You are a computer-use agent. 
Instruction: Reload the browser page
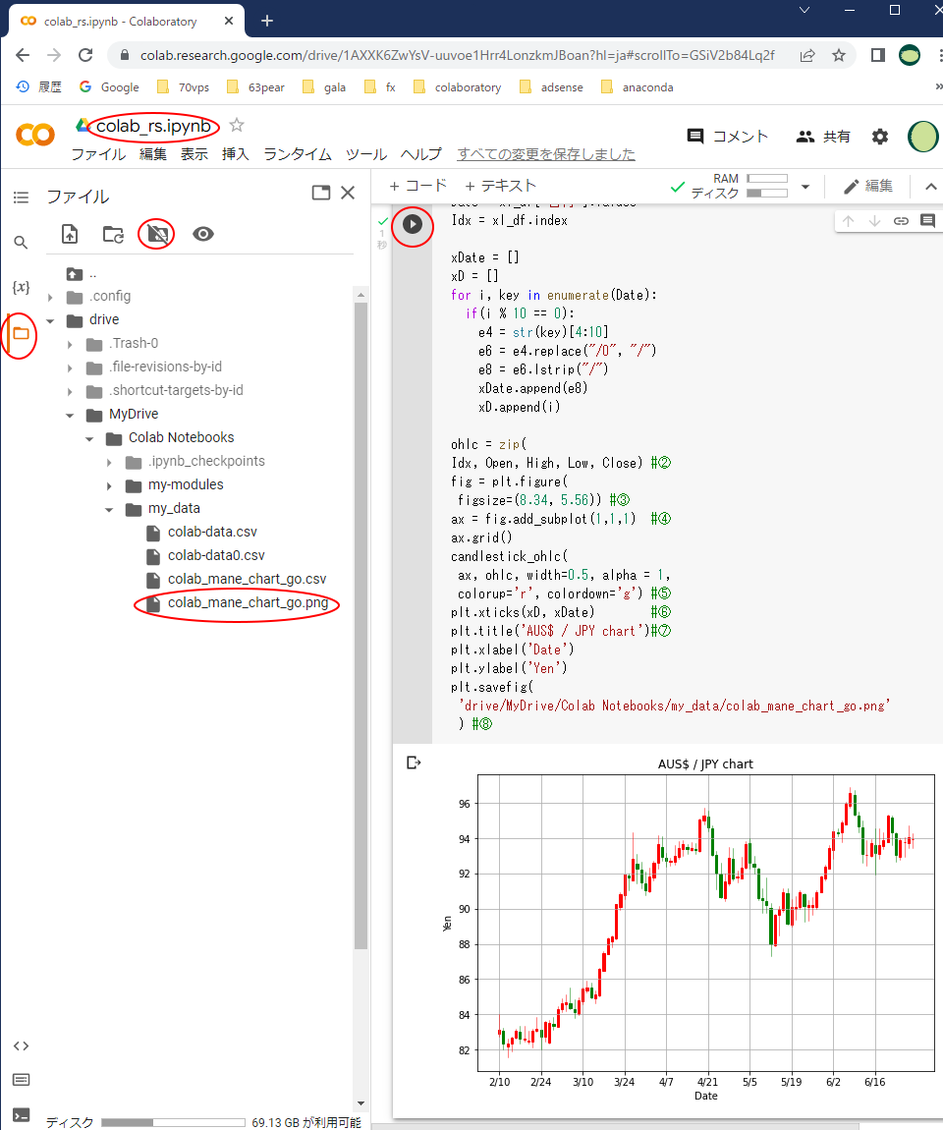[85, 55]
